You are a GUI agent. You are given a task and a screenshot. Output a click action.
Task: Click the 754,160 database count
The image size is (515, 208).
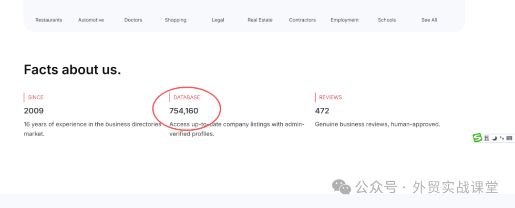pyautogui.click(x=184, y=111)
